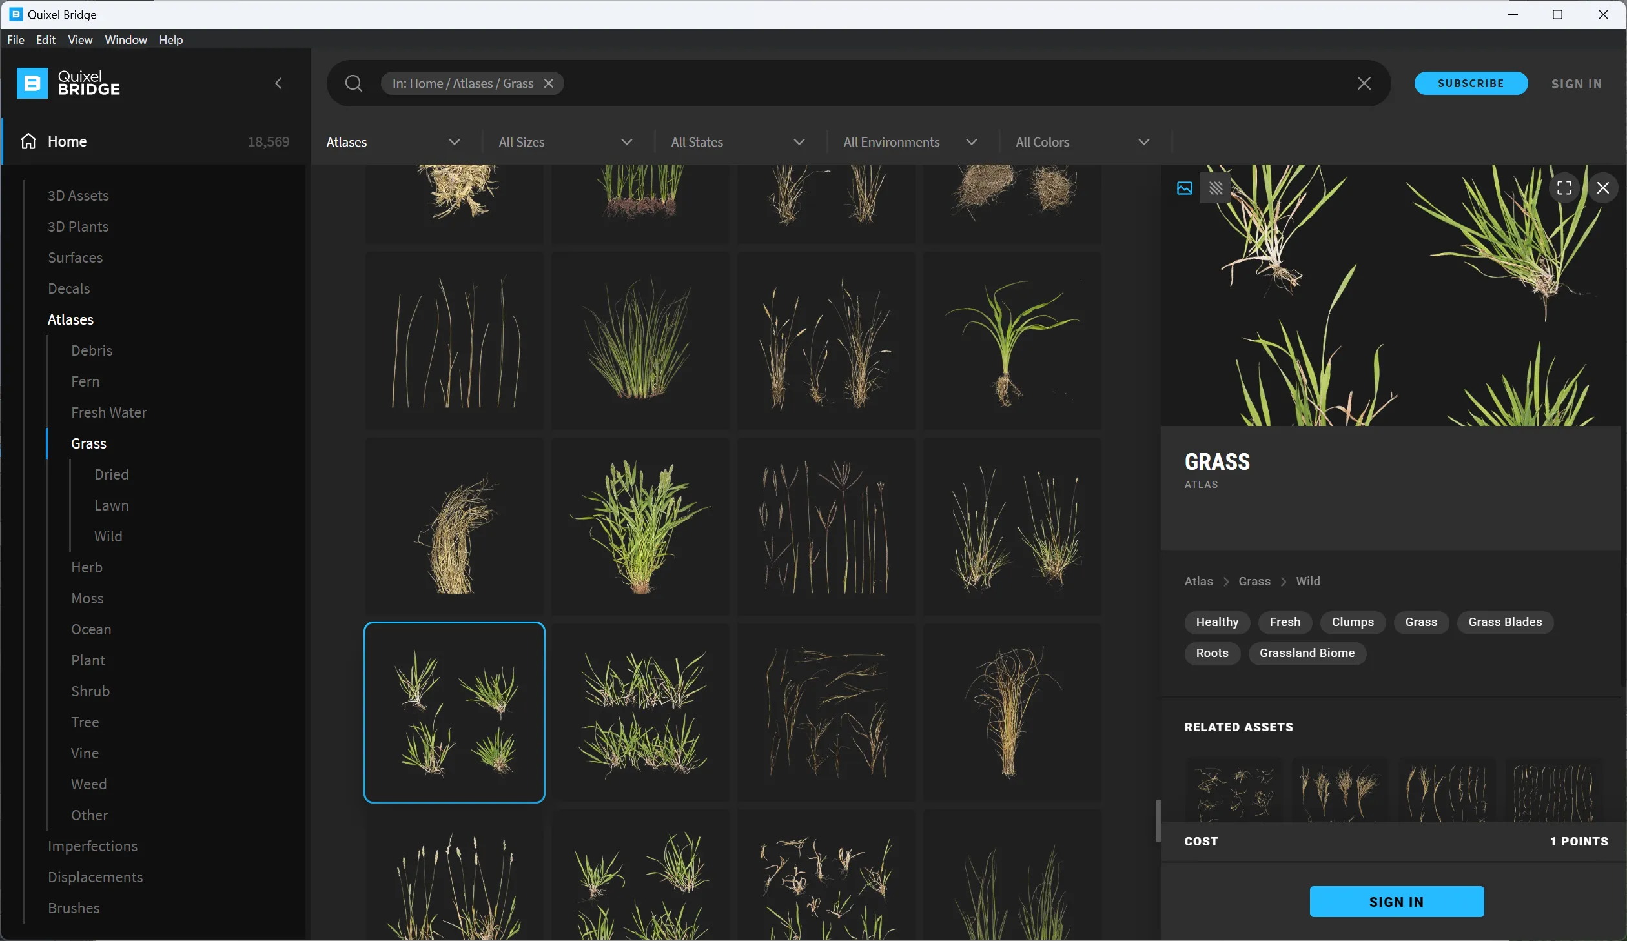Switch preview to hatched texture view icon
This screenshot has height=941, width=1627.
coord(1216,188)
